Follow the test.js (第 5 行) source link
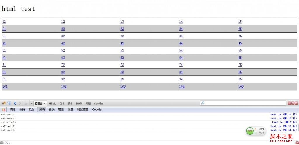 284,122
